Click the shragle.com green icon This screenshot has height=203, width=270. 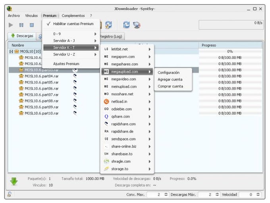tap(106, 161)
